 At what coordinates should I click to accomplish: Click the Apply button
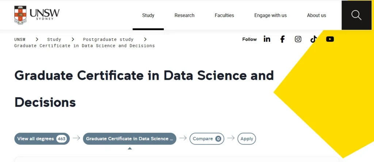247,139
